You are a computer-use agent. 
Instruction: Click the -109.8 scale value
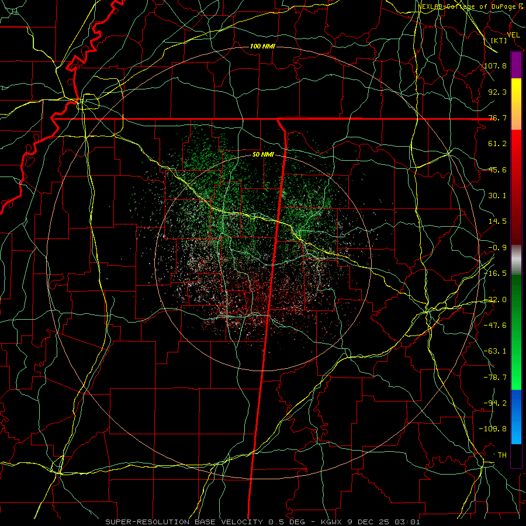point(493,429)
